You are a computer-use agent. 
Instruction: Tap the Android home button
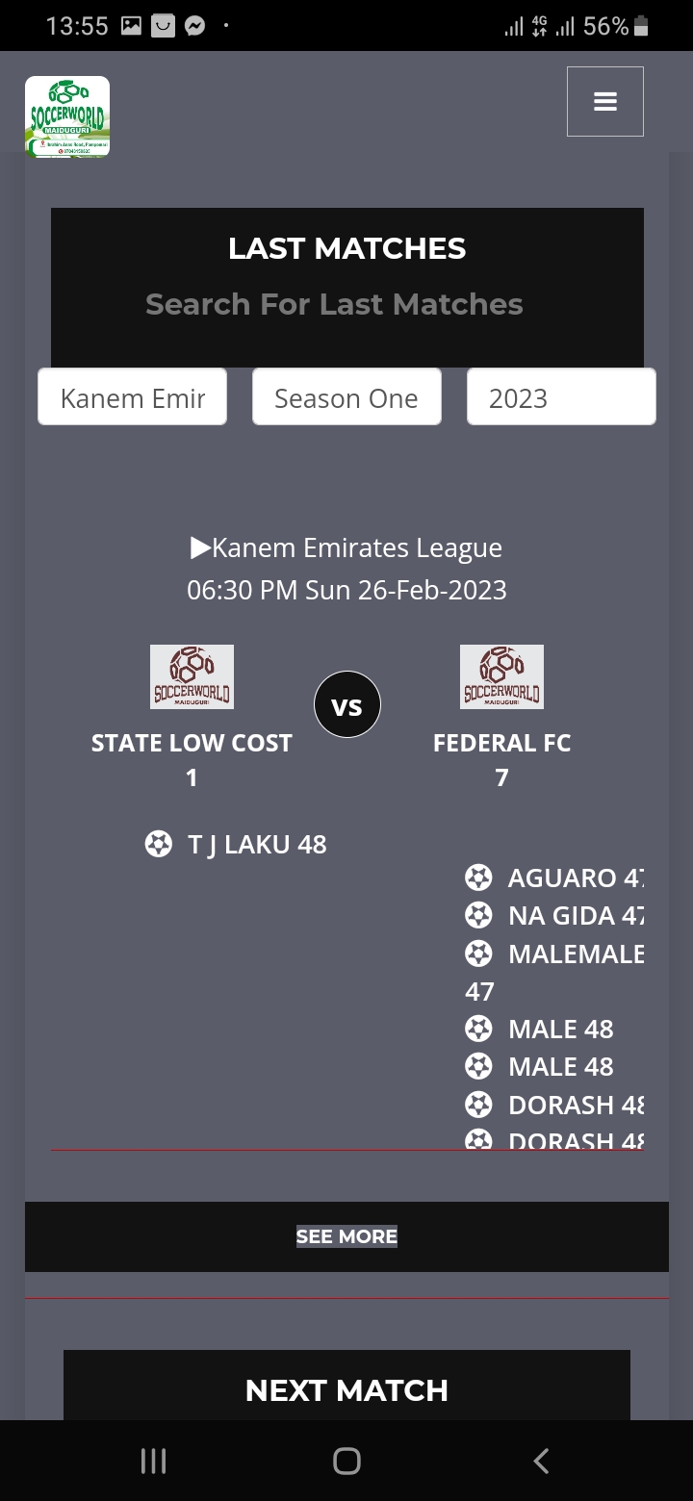(346, 1461)
